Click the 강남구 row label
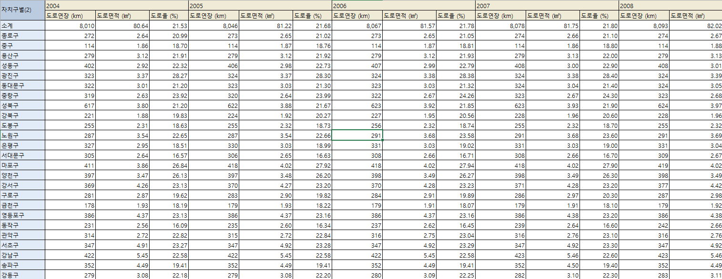 (22, 255)
